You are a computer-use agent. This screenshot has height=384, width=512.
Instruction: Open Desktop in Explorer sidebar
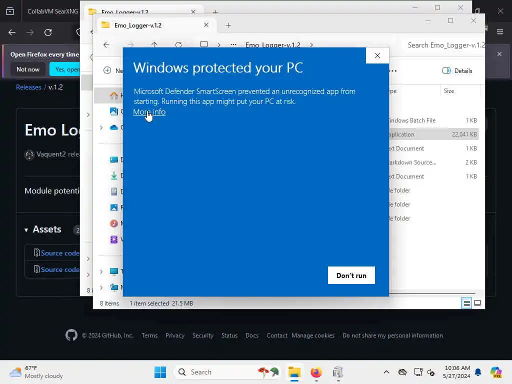[114, 159]
